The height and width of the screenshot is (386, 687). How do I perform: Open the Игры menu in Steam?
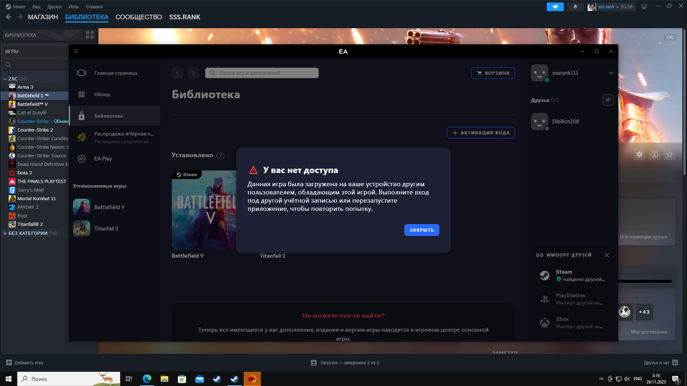[x=73, y=7]
